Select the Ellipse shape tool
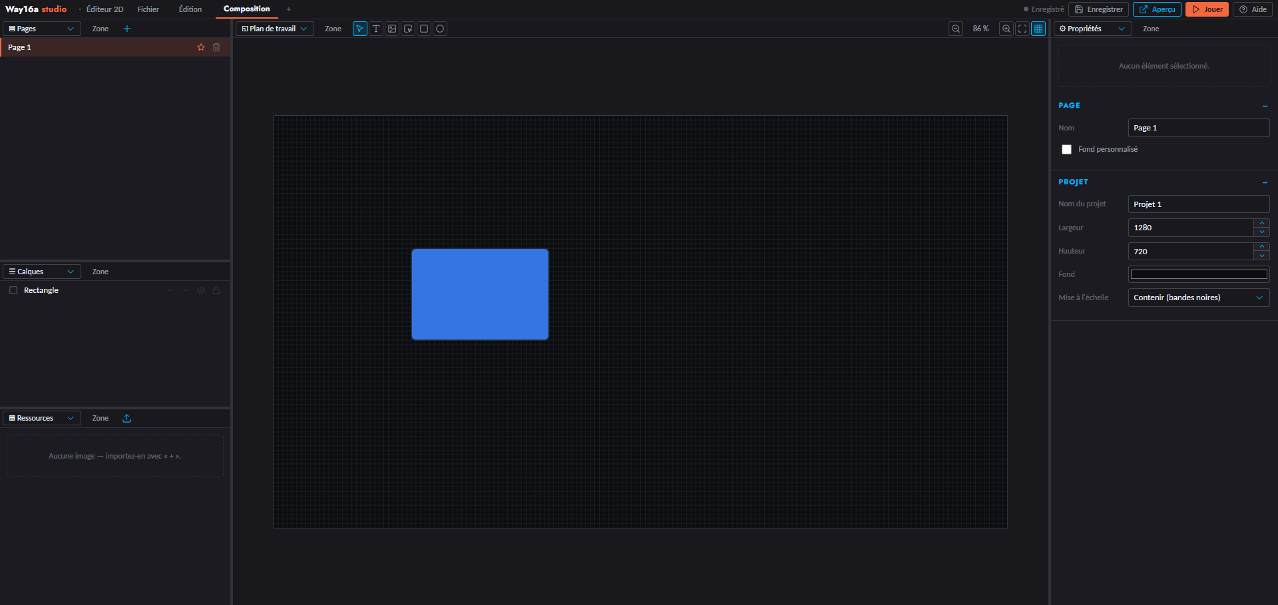This screenshot has width=1278, height=605. coord(440,29)
